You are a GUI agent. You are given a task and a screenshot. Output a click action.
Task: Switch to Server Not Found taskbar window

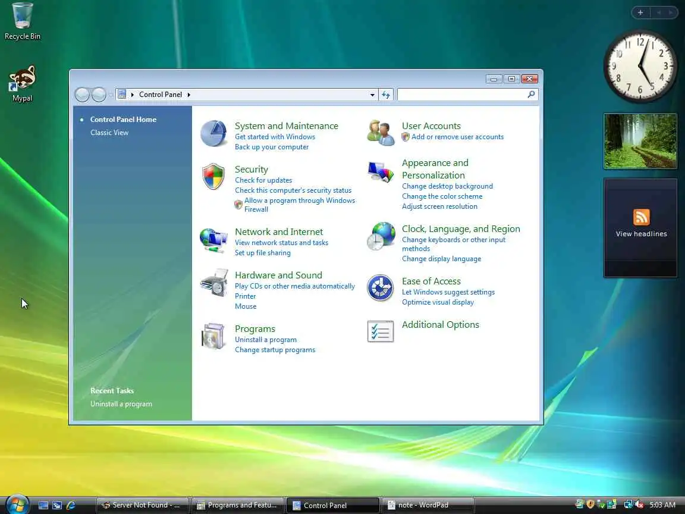pos(143,505)
